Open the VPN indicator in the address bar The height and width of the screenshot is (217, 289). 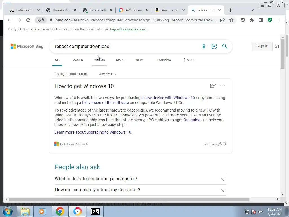point(41,20)
